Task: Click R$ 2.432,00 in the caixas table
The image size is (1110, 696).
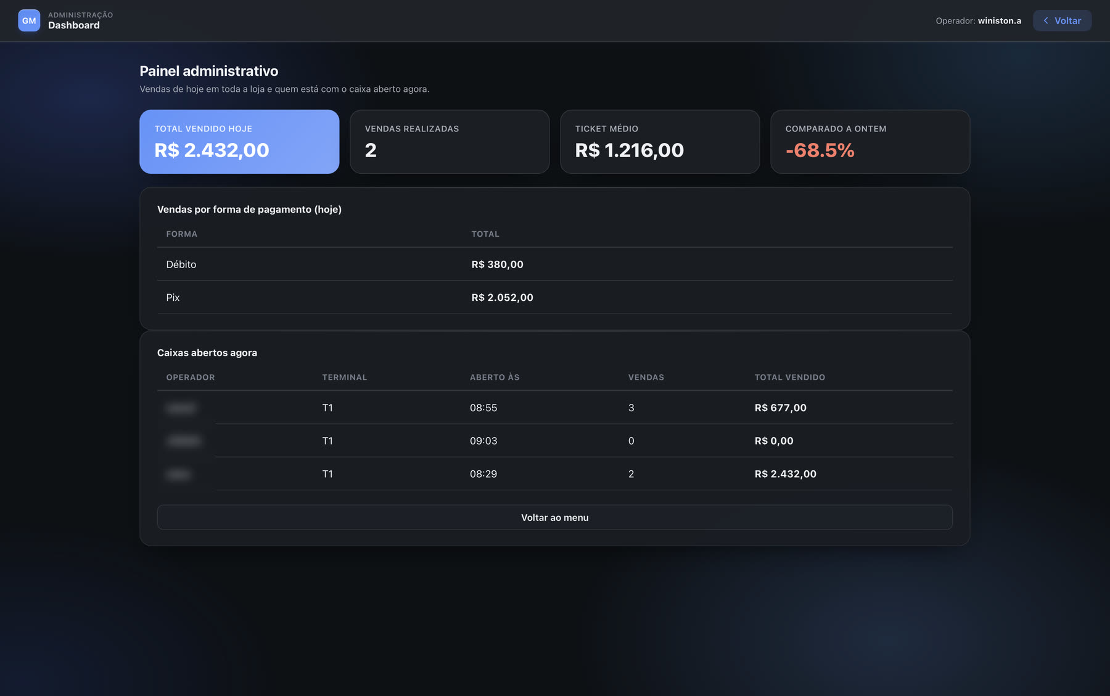Action: [785, 473]
